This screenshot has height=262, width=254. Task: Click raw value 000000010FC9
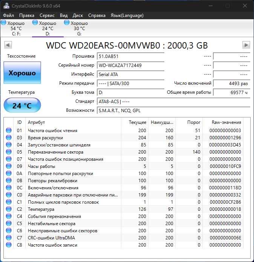[225, 166]
